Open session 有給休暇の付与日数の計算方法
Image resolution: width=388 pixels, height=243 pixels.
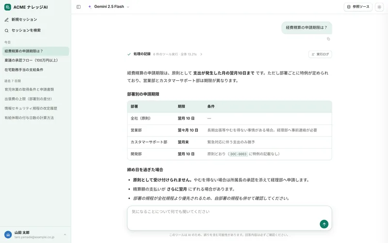point(35,118)
